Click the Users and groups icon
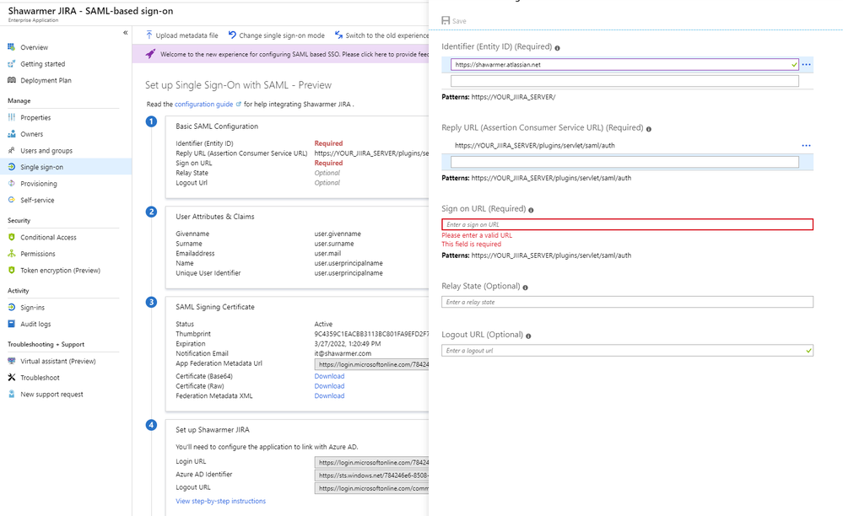The height and width of the screenshot is (516, 843). [x=11, y=150]
